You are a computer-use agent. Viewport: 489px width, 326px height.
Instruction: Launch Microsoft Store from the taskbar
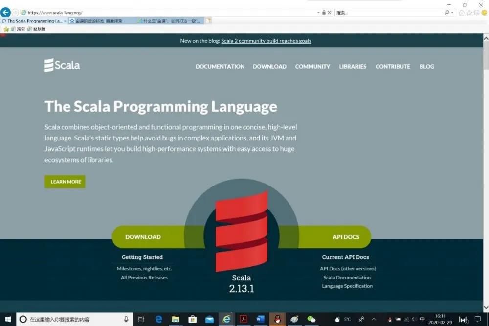[x=193, y=319]
